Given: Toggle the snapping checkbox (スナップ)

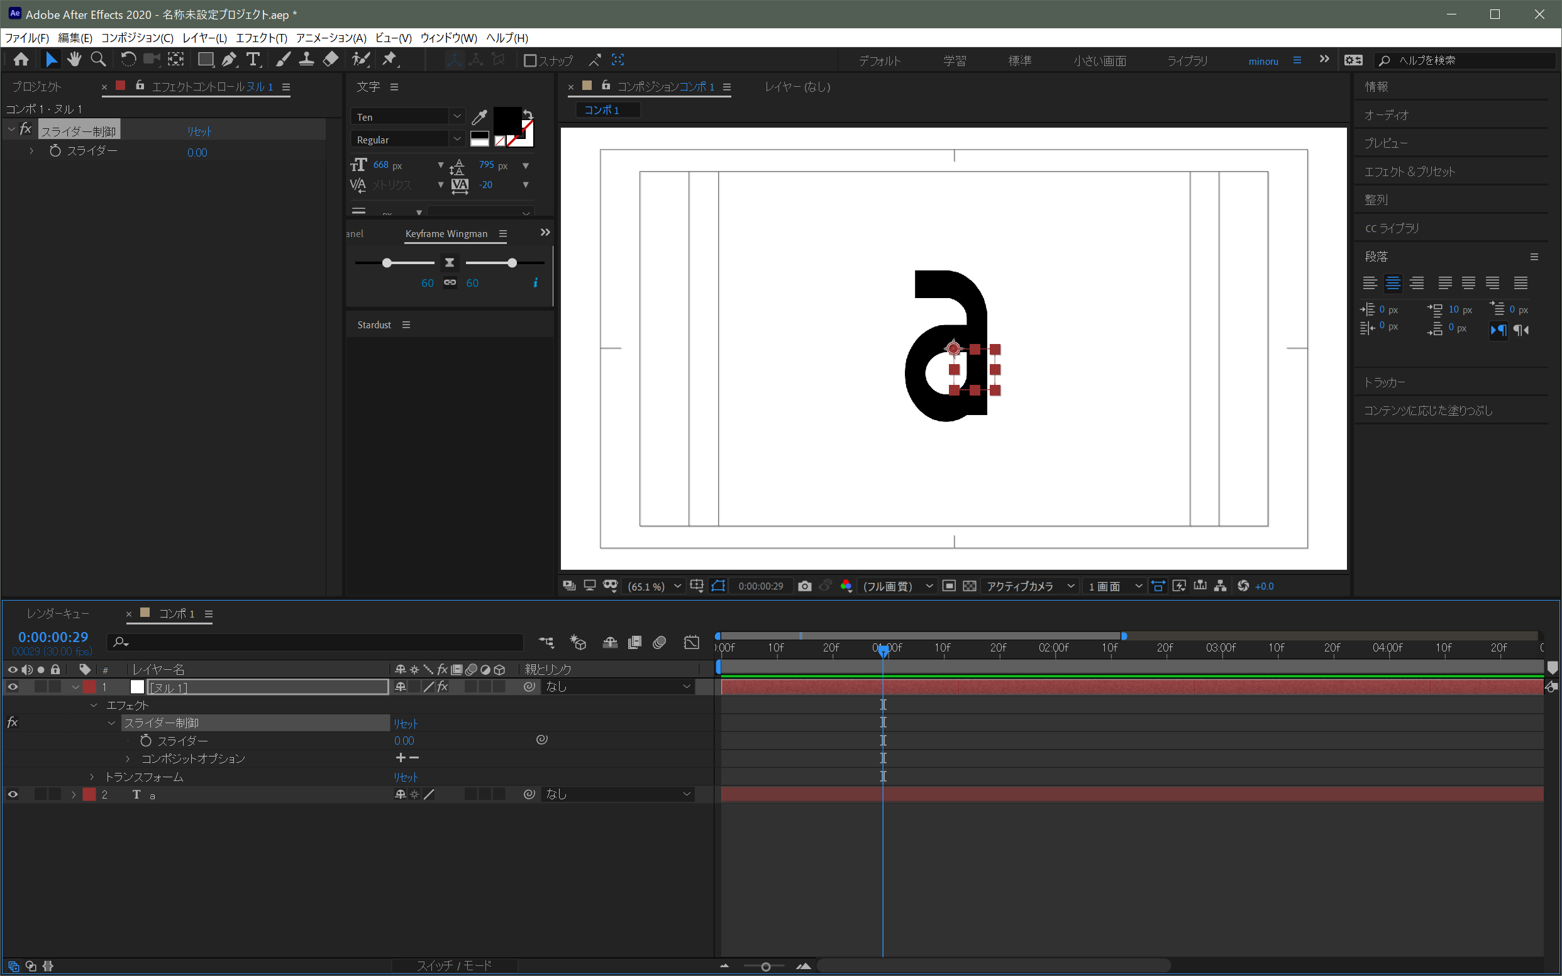Looking at the screenshot, I should (x=530, y=60).
